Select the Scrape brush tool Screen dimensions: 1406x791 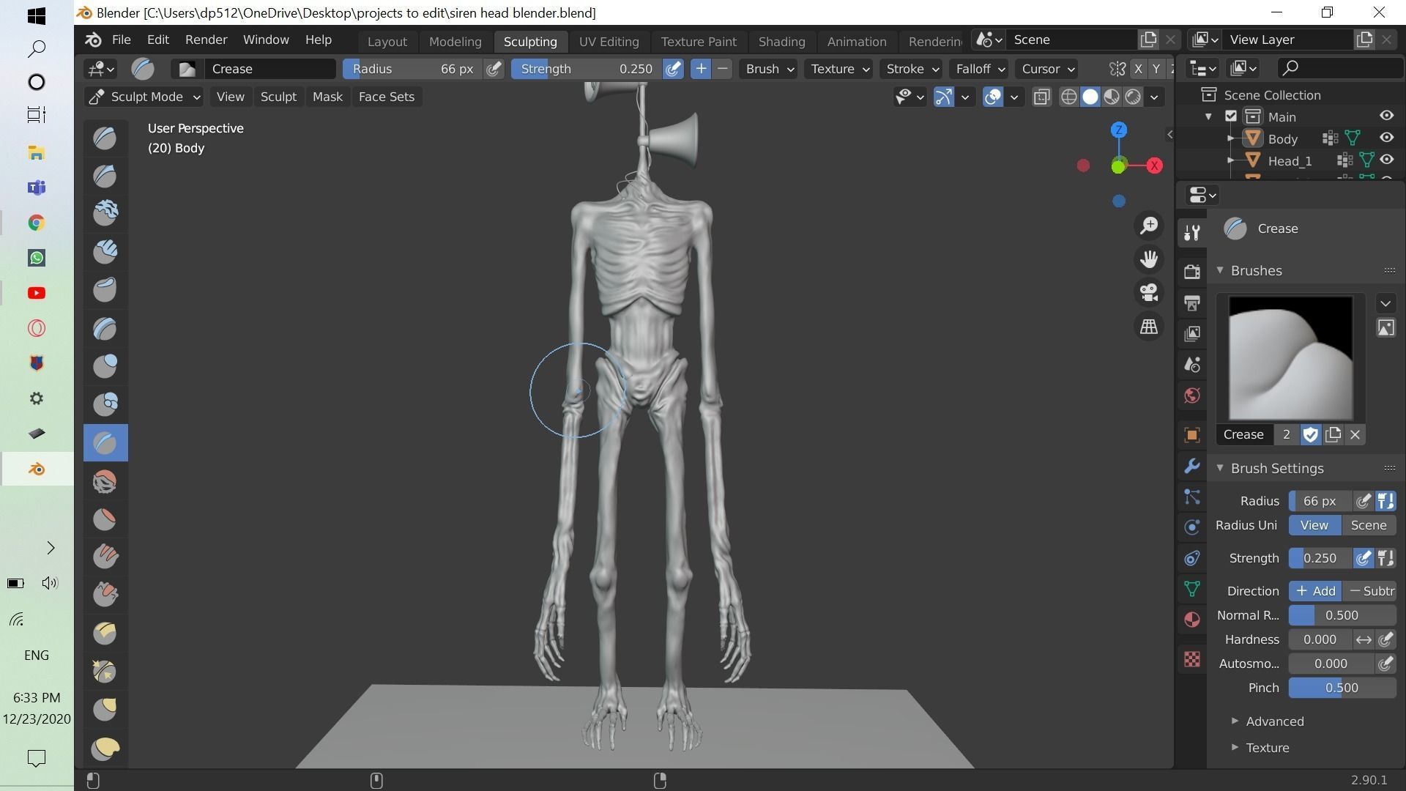pyautogui.click(x=105, y=595)
